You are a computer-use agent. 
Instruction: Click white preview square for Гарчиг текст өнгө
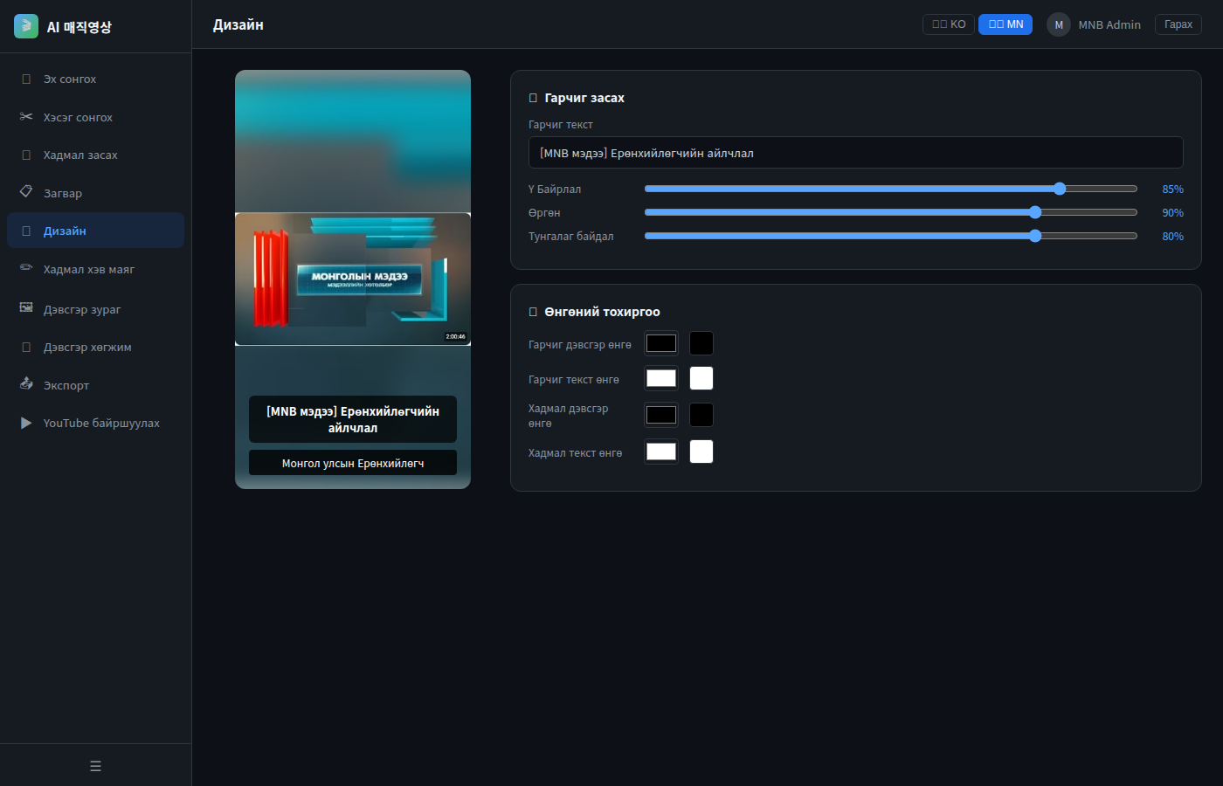tap(701, 378)
